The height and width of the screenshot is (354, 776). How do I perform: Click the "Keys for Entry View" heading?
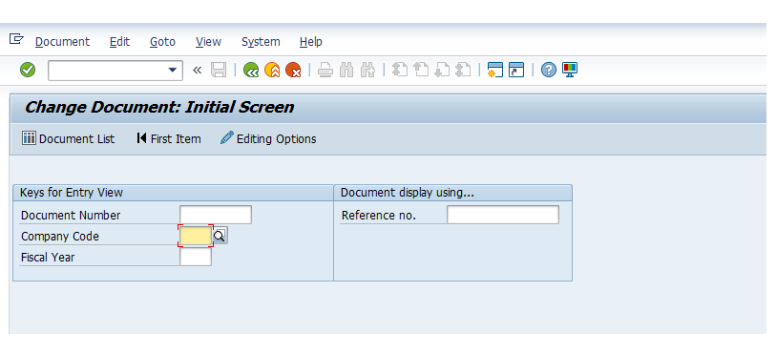(72, 193)
